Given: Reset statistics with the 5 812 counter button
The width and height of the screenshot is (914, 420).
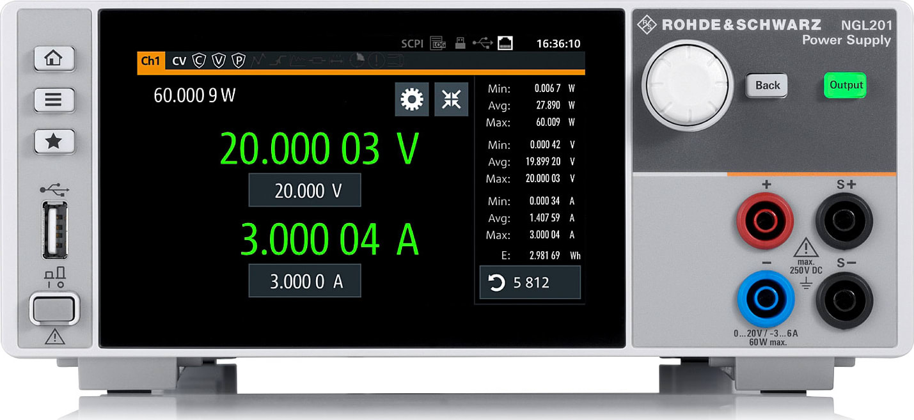Looking at the screenshot, I should point(530,283).
